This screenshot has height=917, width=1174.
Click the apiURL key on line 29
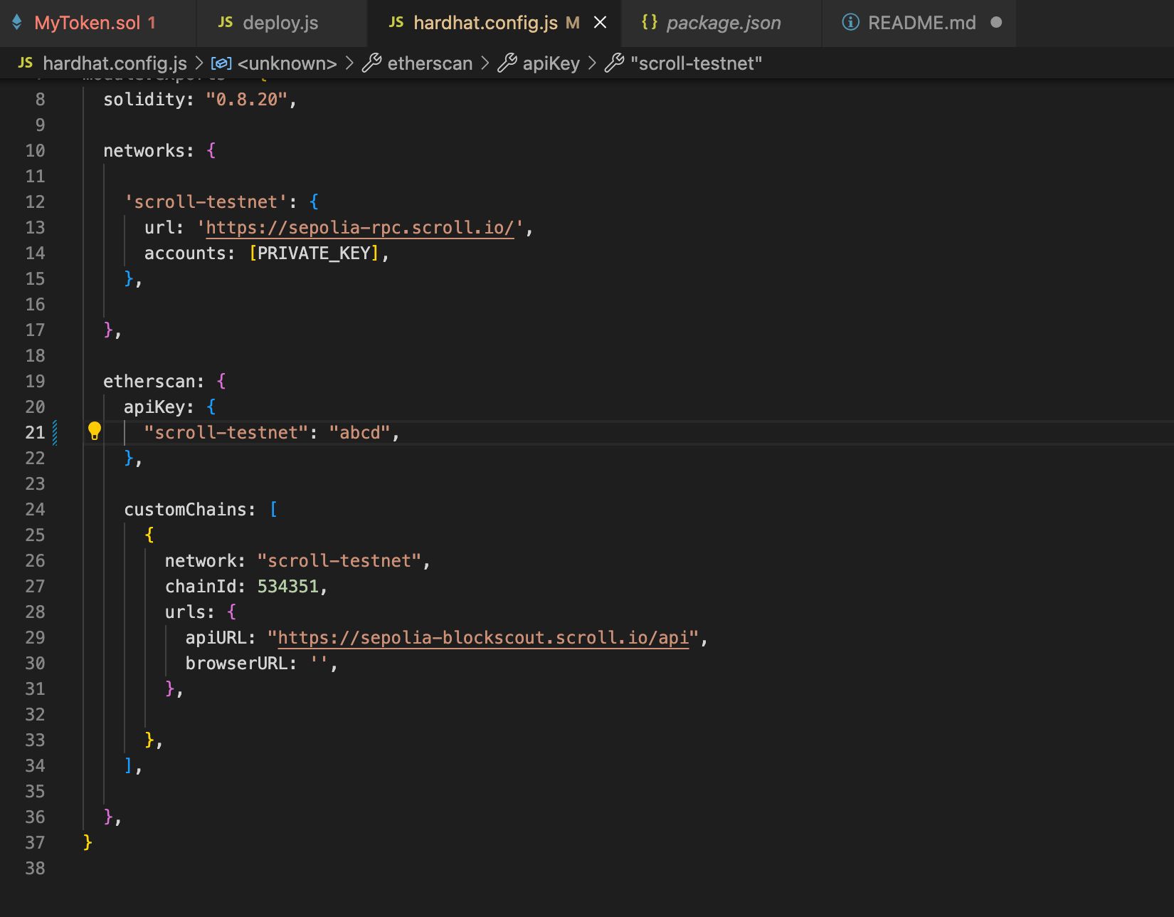[x=216, y=638]
